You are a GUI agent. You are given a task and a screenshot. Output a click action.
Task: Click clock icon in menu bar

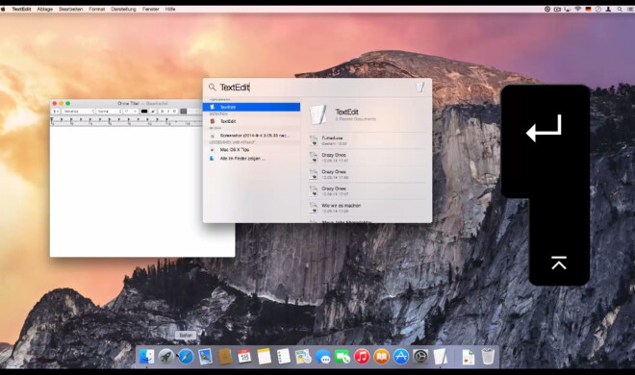pyautogui.click(x=597, y=9)
